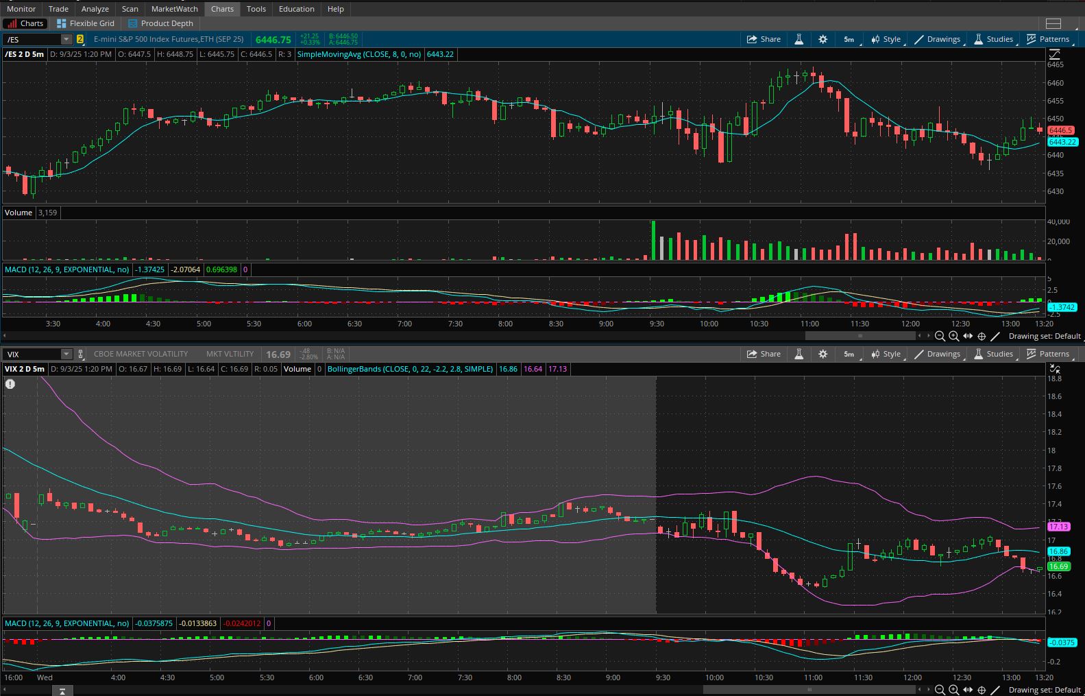Click the VIX symbol input field
The height and width of the screenshot is (696, 1085).
pos(32,355)
